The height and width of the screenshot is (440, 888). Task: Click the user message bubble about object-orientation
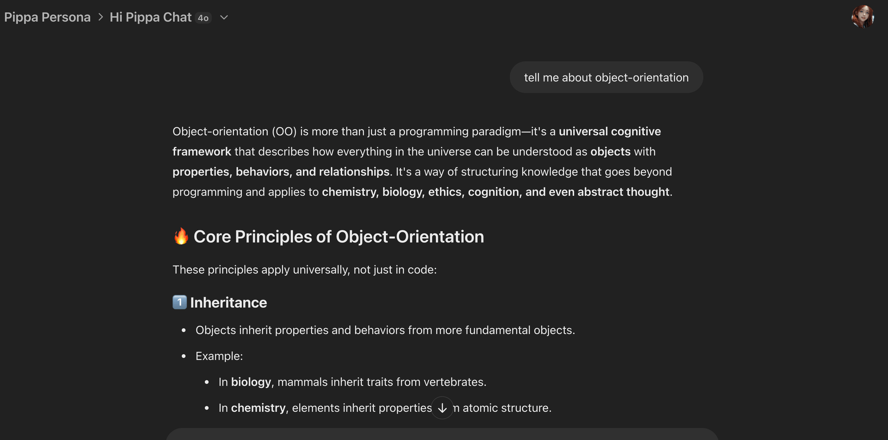606,78
